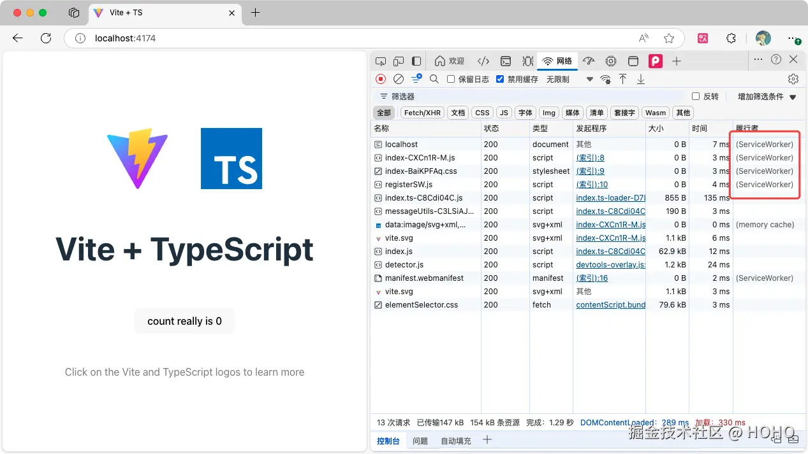Open the devtools-overlay.js initiator link
Screen dimensions: 808x454
click(x=610, y=265)
